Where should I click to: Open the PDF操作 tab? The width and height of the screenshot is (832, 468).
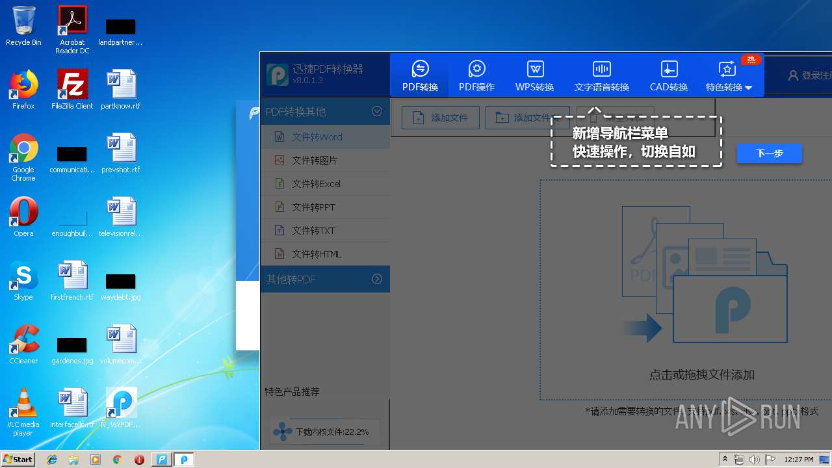click(476, 75)
